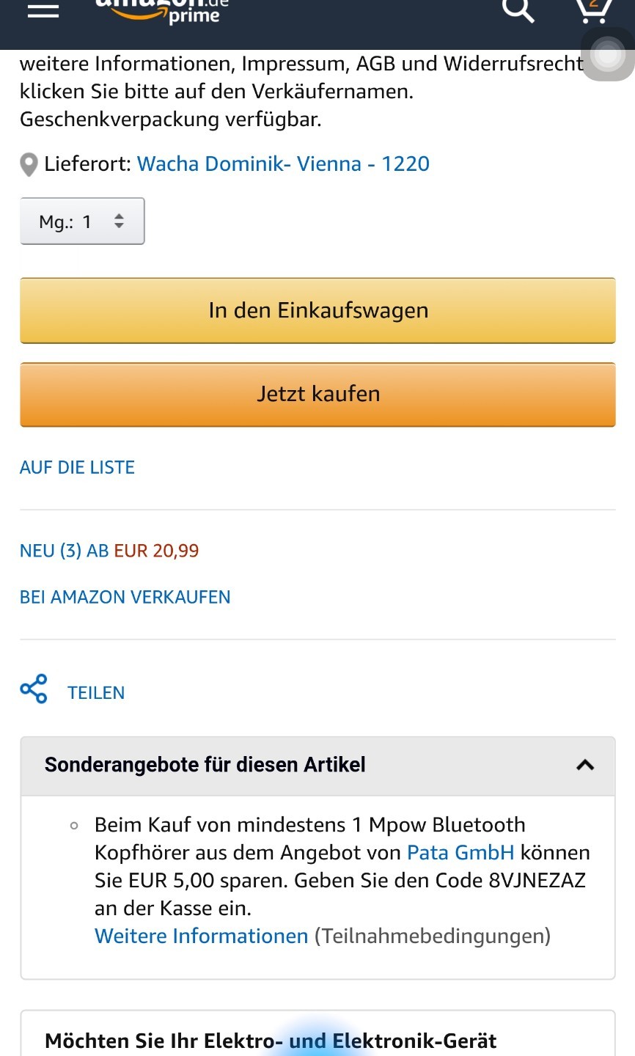Open the AUF DIE LISTE link
Screen dimensions: 635x1056
pos(77,468)
